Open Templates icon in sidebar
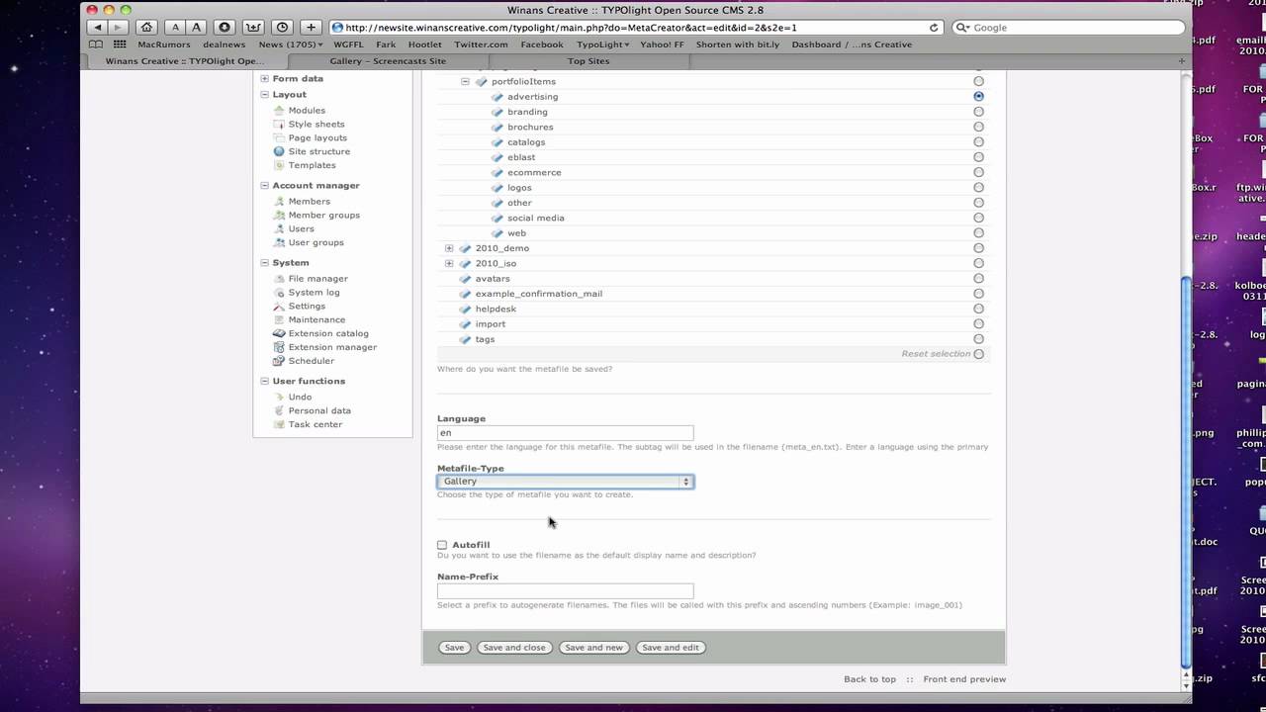The height and width of the screenshot is (712, 1266). [279, 165]
